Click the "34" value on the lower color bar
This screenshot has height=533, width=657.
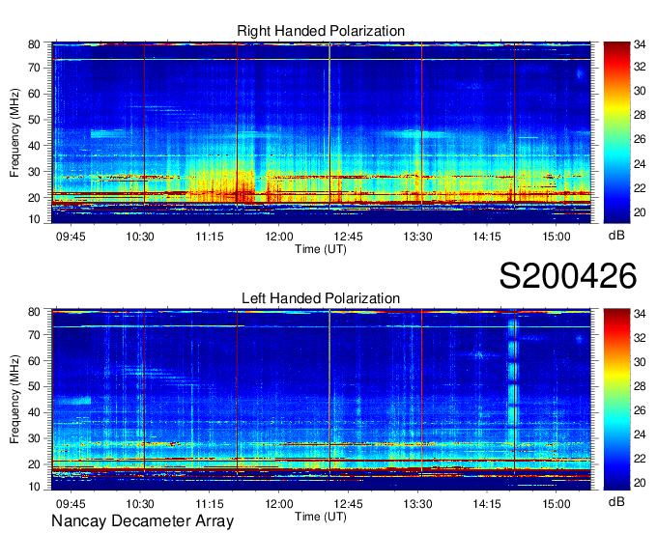(x=640, y=313)
